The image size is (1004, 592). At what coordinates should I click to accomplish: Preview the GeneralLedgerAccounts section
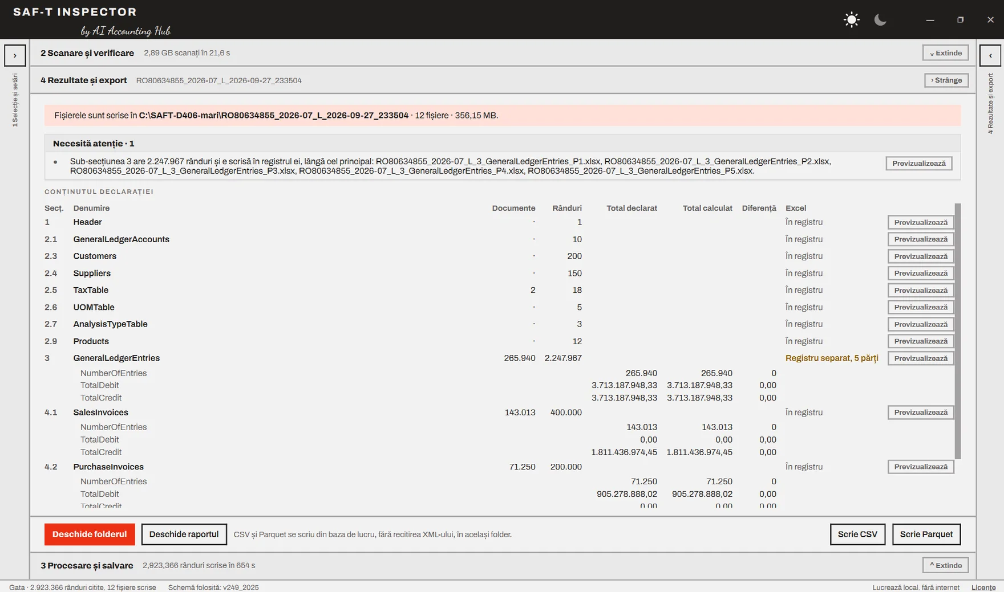point(921,239)
